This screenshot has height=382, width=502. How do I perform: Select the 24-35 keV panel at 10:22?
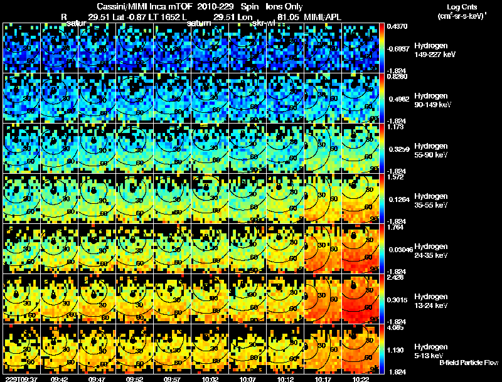(x=360, y=249)
